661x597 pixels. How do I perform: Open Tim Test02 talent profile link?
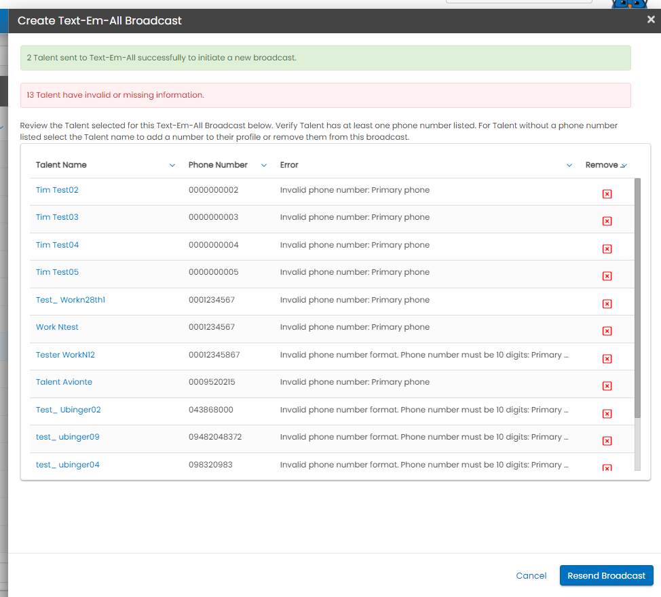pyautogui.click(x=57, y=190)
